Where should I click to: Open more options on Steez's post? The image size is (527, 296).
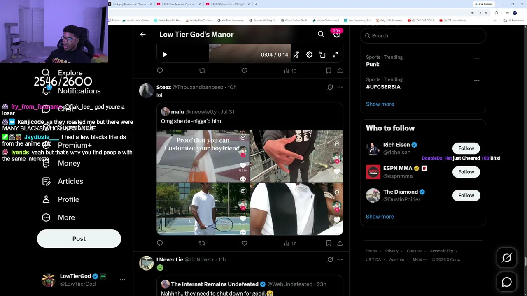(340, 87)
